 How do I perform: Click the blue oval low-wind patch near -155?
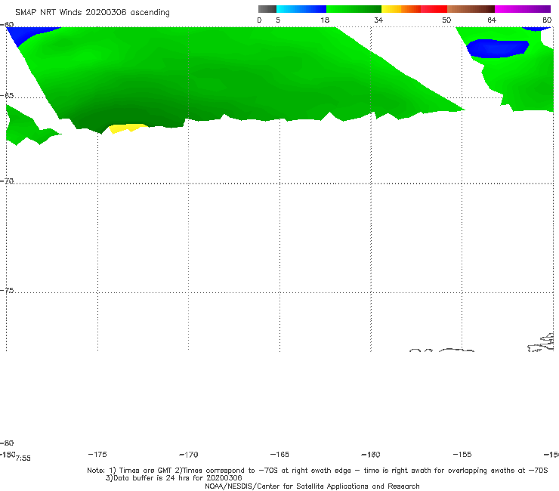[498, 48]
